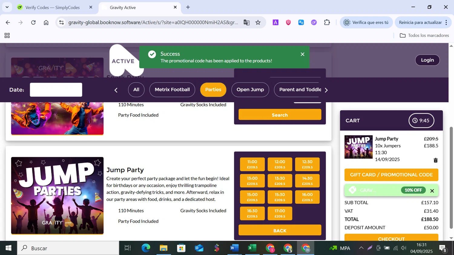Screen dimensions: 454x255
Task: Bookmark this page with the star icon
Action: 258,22
